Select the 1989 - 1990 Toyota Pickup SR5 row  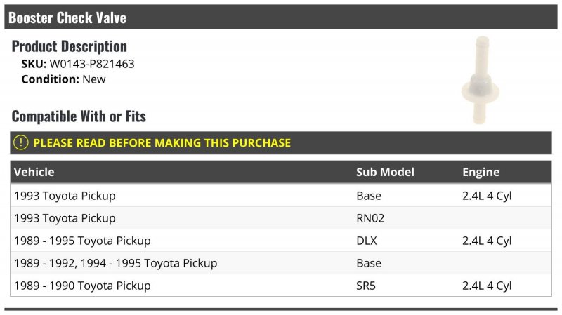tap(281, 286)
